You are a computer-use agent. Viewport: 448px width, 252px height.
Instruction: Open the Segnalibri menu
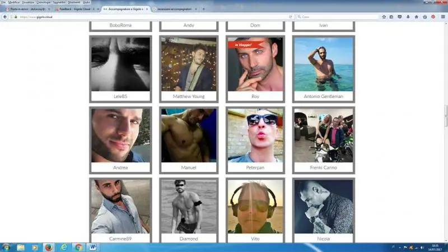click(x=59, y=2)
